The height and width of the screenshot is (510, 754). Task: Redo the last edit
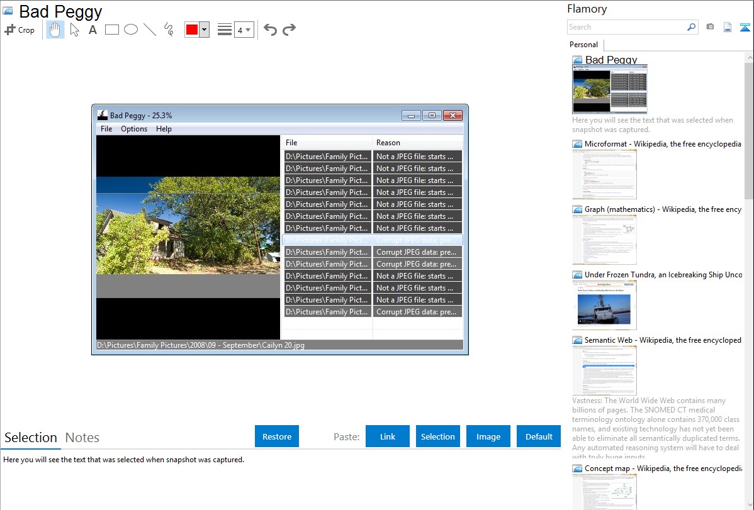pos(289,30)
